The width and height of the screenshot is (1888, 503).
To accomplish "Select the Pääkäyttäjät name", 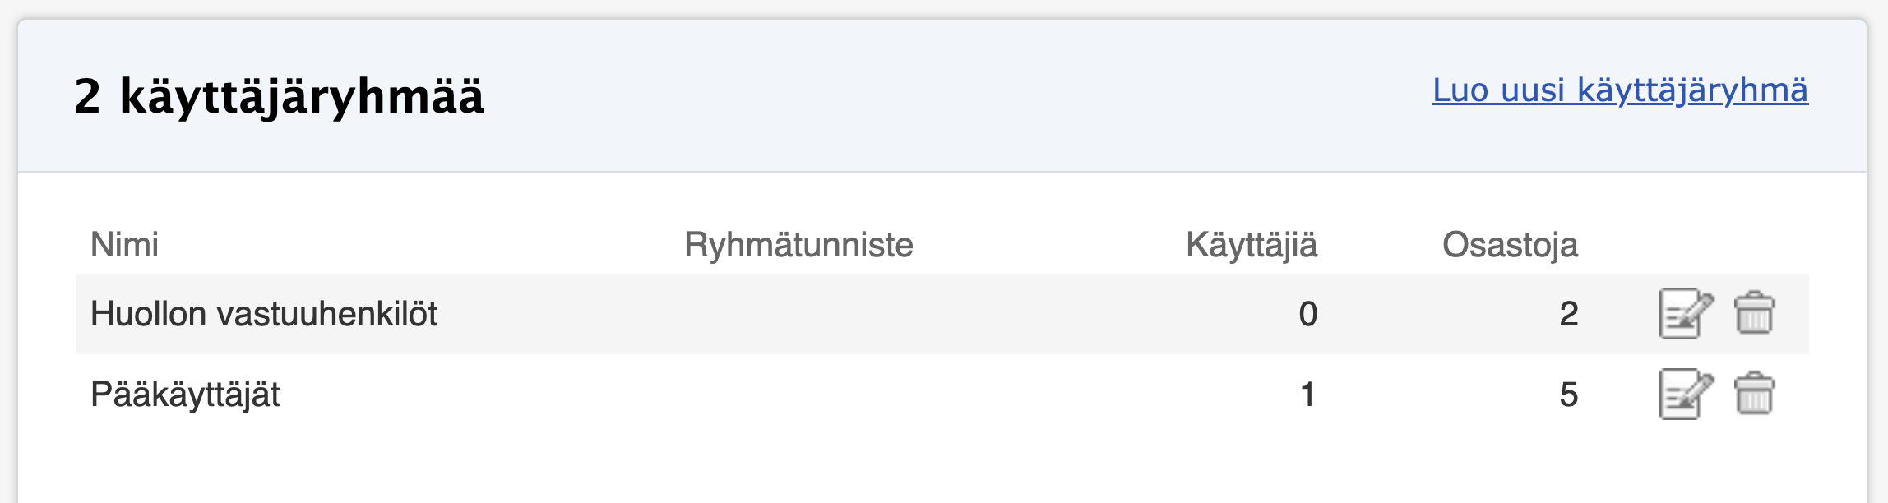I will click(x=185, y=395).
